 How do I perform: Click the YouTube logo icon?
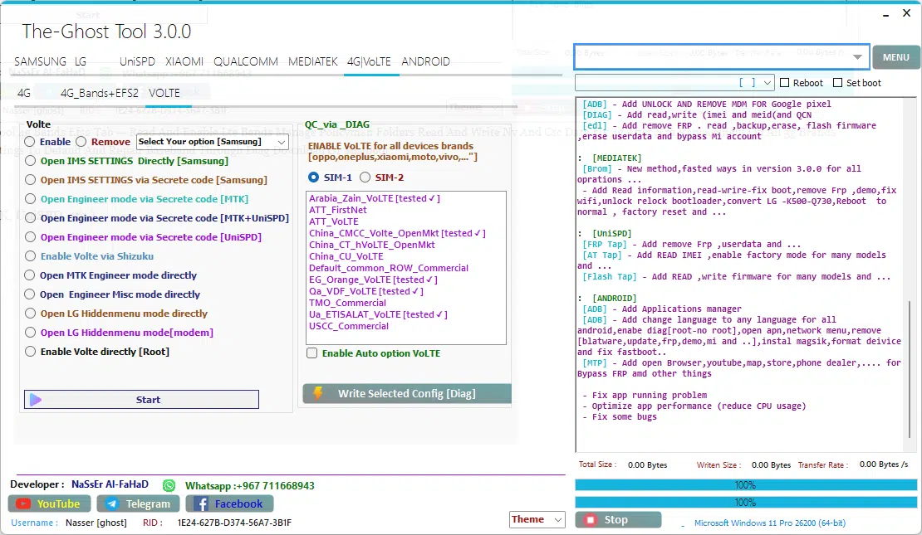pyautogui.click(x=23, y=503)
